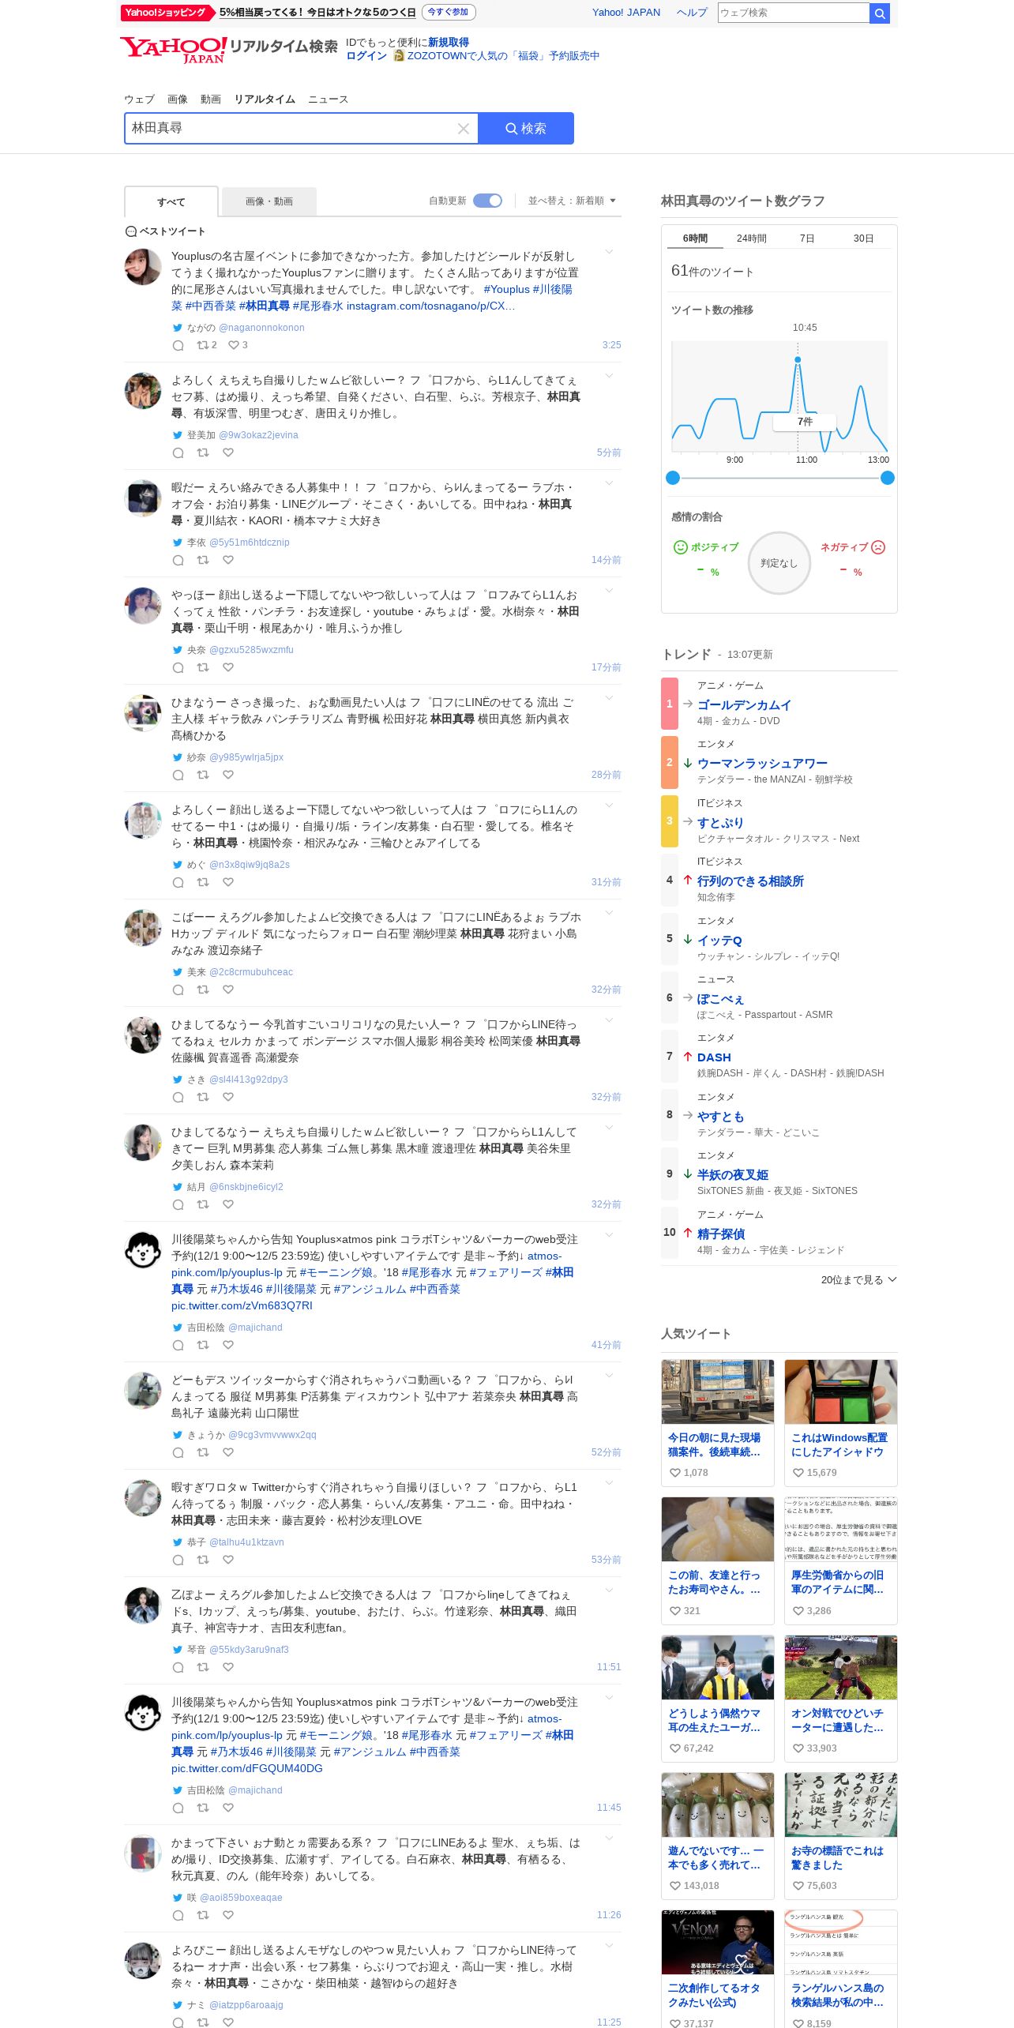Select the 24時間 graph range tab
Screen dimensions: 1014x2028
click(x=752, y=238)
